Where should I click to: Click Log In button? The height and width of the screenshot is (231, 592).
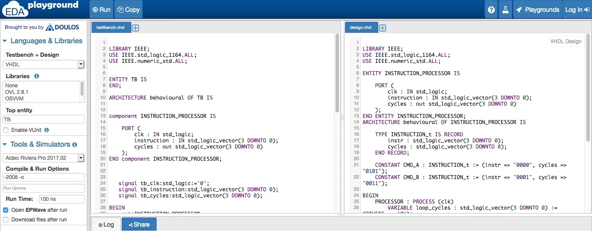577,10
